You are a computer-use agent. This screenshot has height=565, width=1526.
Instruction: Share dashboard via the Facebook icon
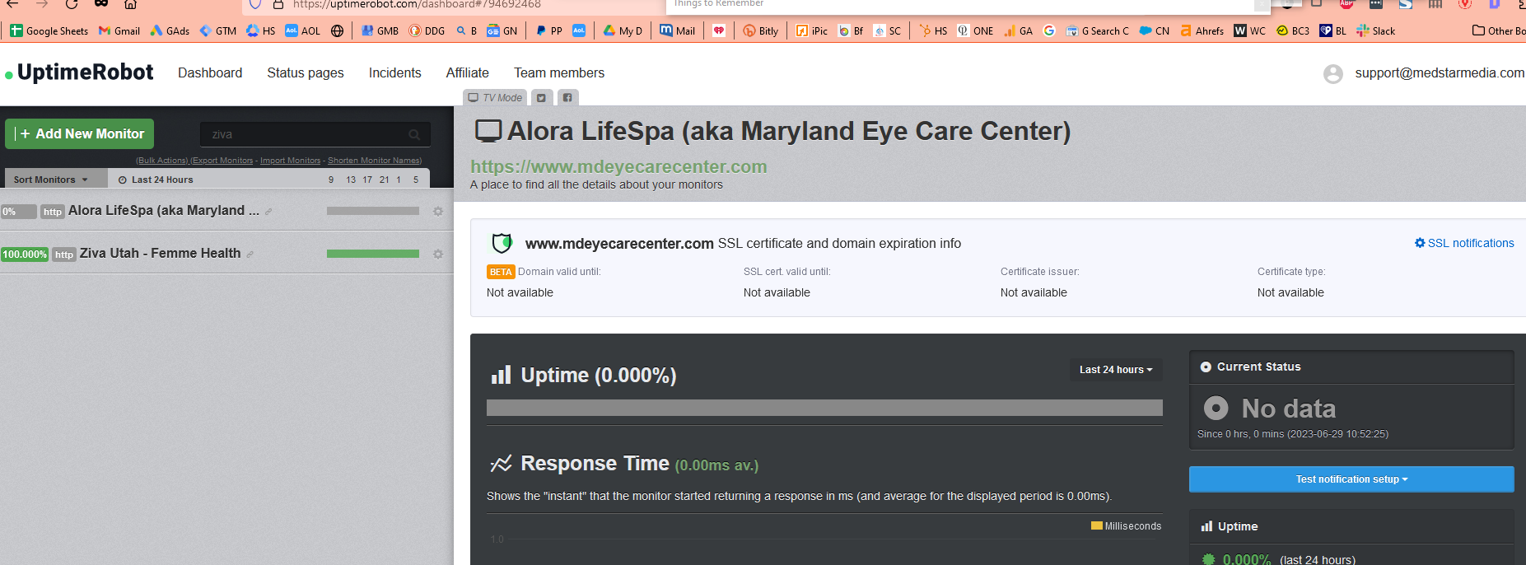(567, 97)
